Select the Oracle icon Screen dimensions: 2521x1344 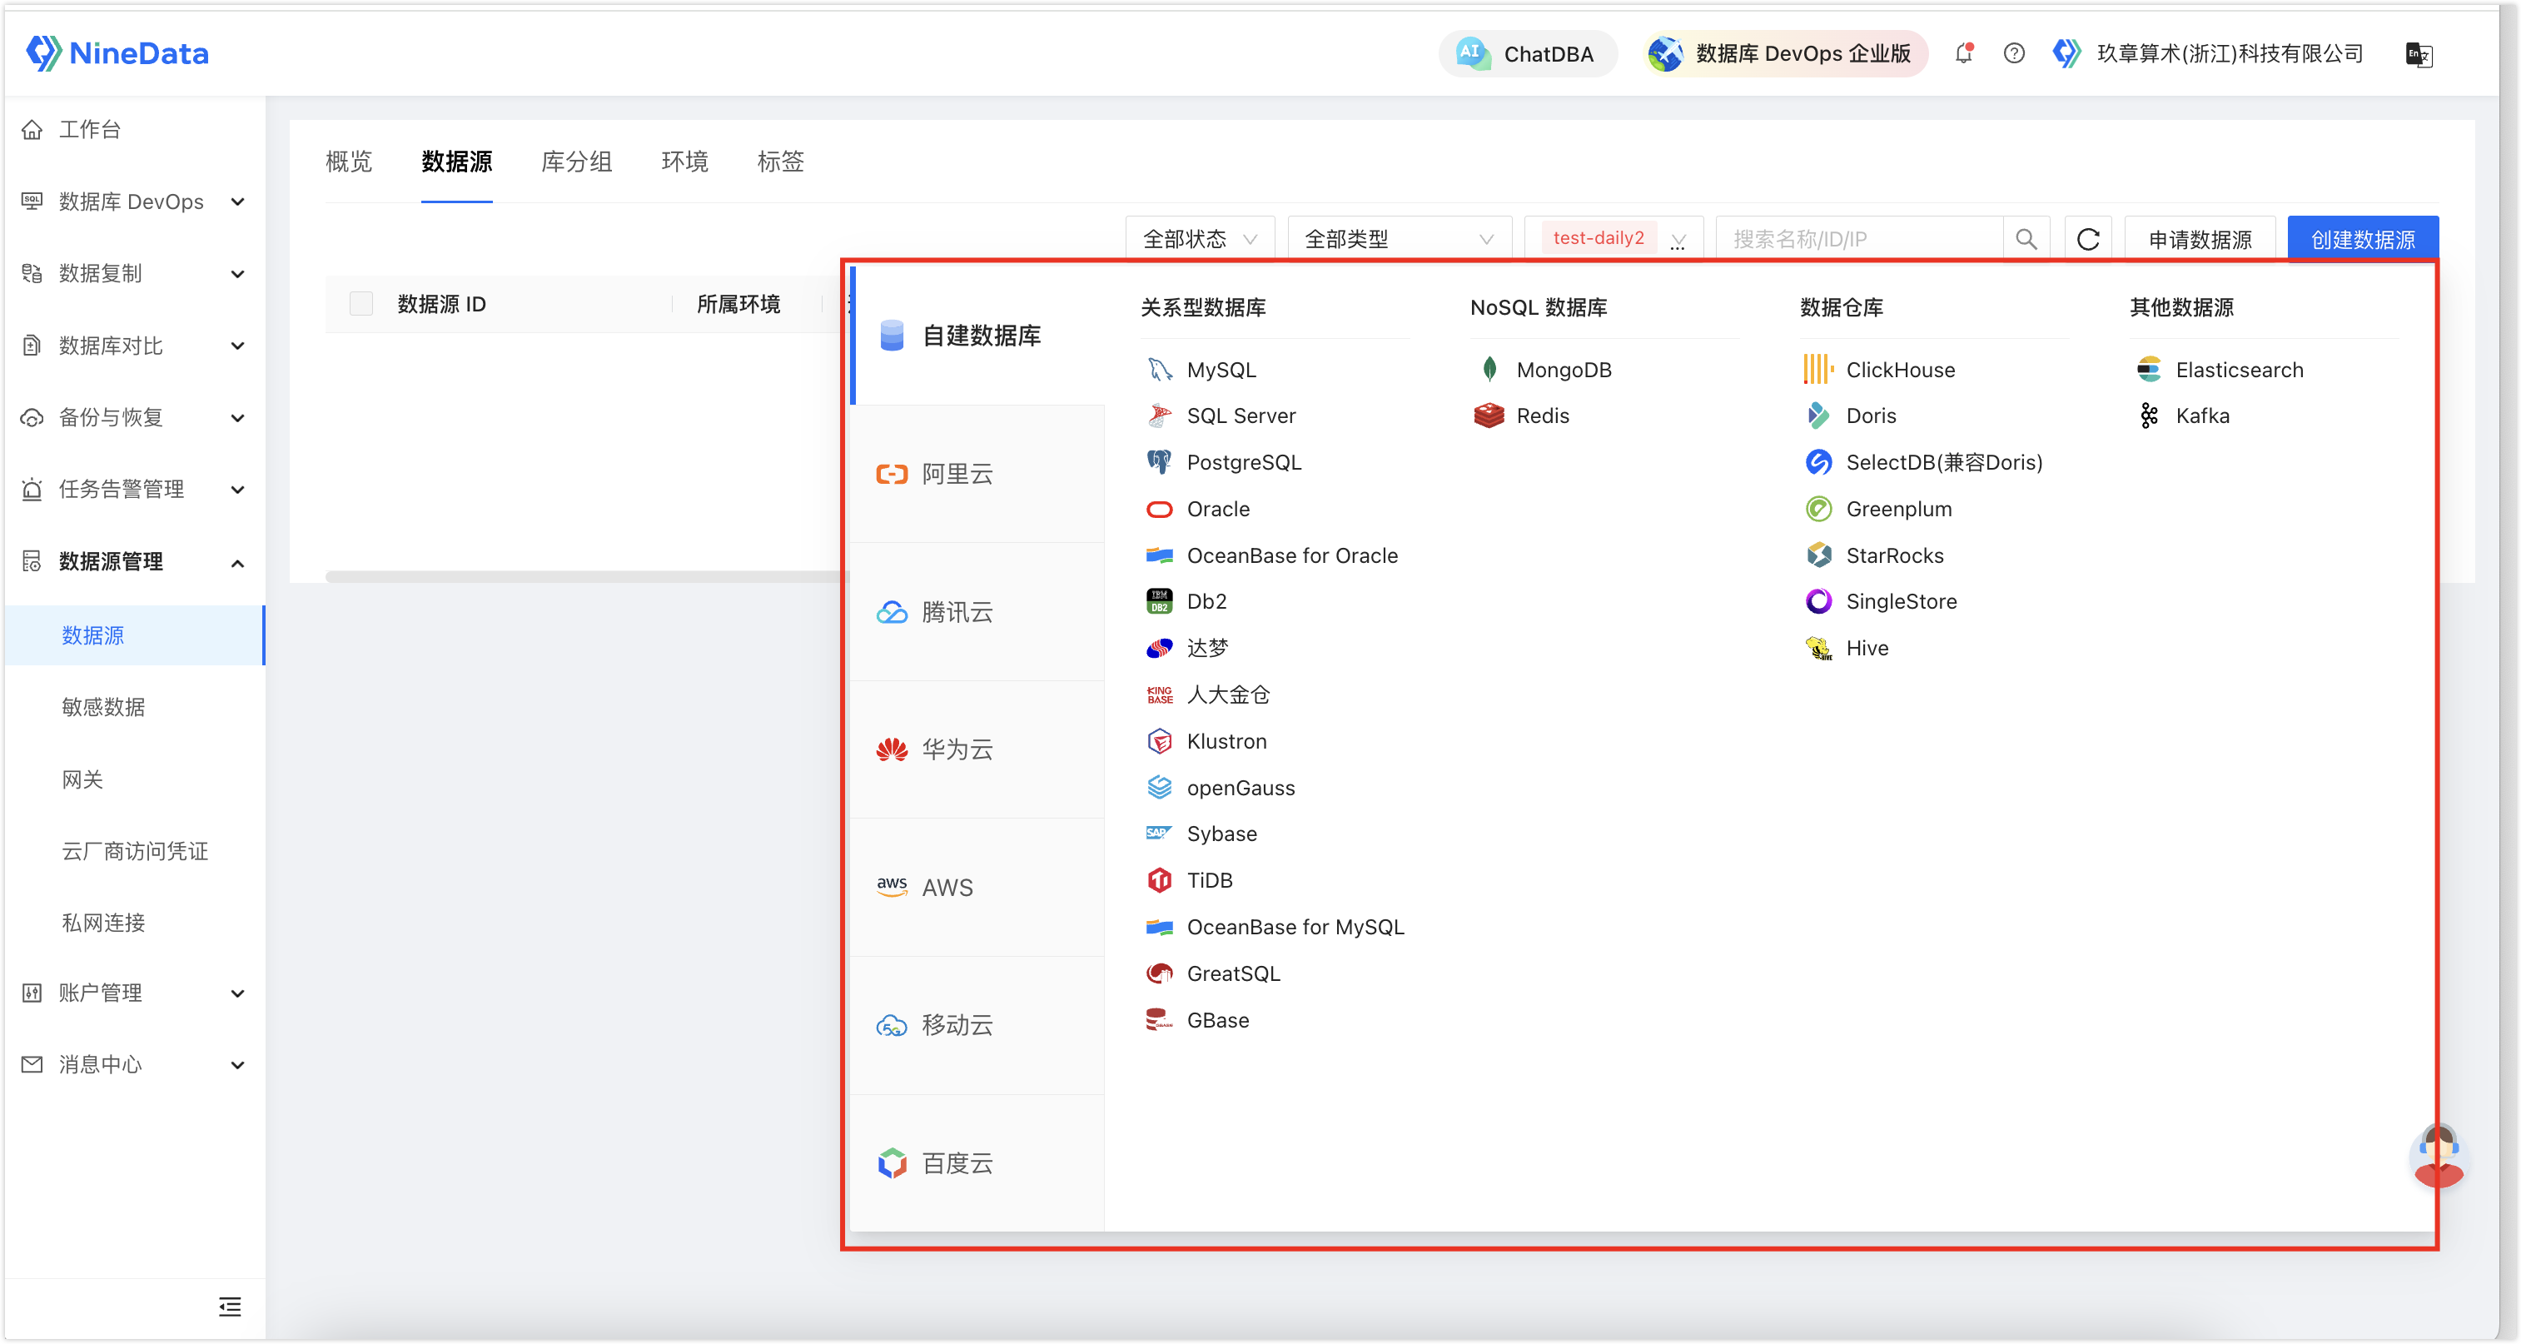1159,509
